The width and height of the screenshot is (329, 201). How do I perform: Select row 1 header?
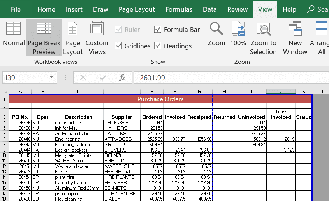4,99
